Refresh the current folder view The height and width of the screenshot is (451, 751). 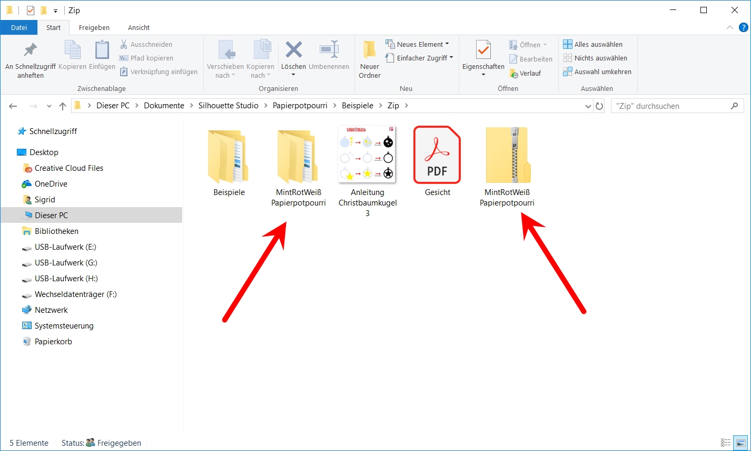(x=599, y=106)
